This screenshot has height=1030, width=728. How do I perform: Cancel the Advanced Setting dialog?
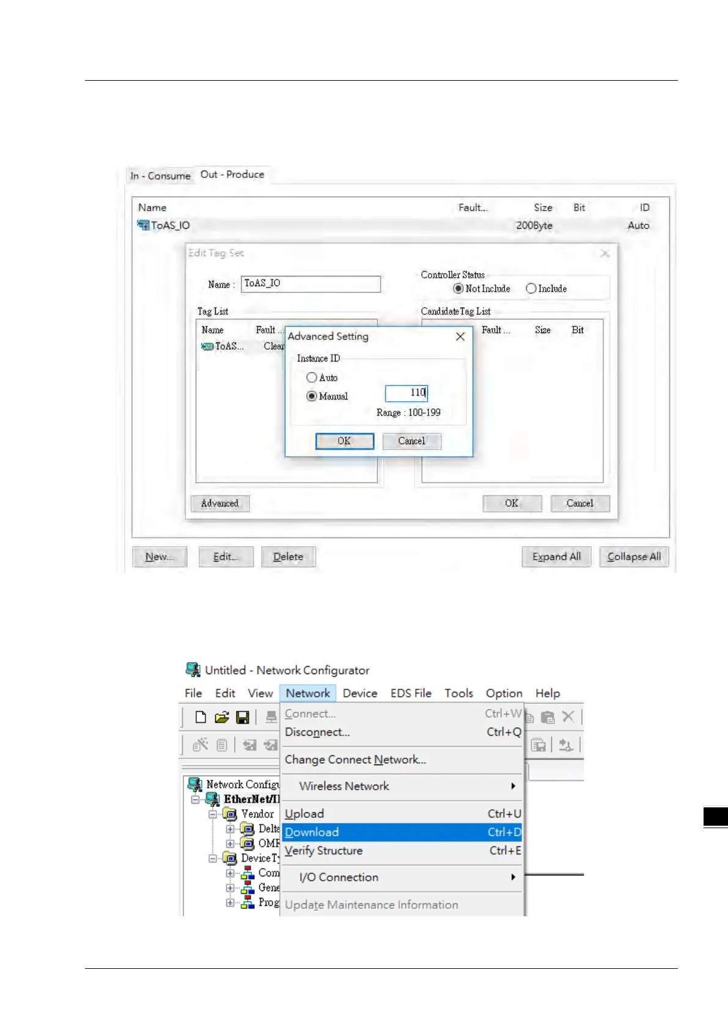[411, 441]
